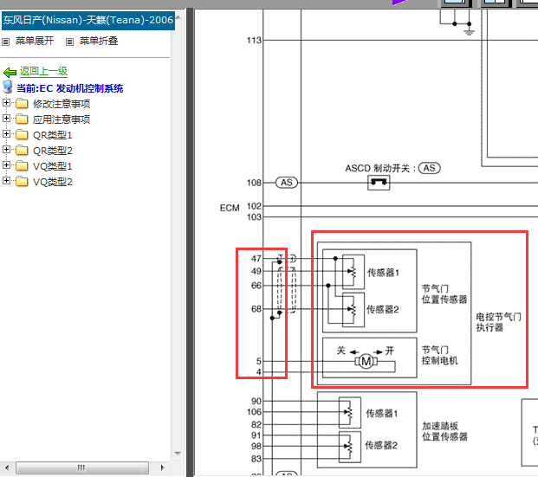
Task: Click the ASCD 制动开关 switch symbol
Action: [x=379, y=183]
